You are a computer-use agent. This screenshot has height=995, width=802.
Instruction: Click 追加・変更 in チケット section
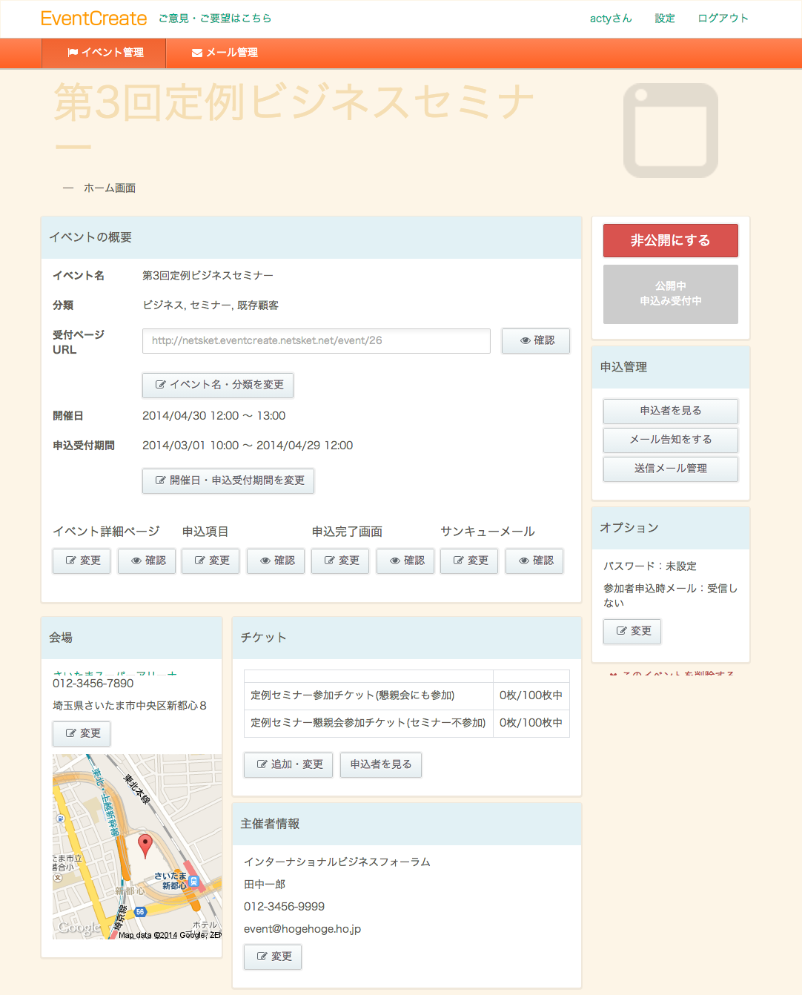288,764
